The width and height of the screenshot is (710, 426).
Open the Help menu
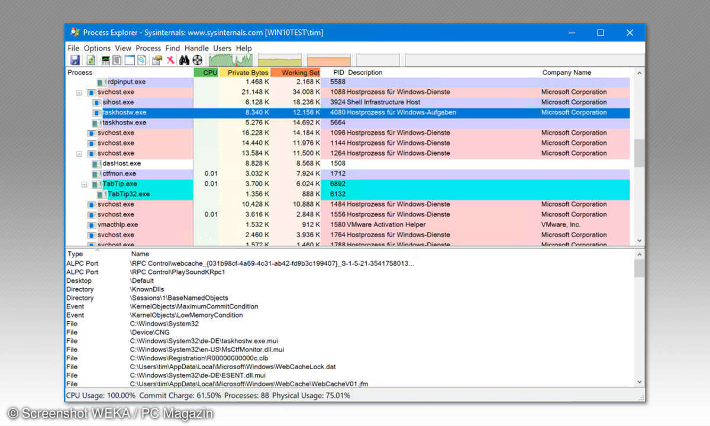pyautogui.click(x=244, y=48)
